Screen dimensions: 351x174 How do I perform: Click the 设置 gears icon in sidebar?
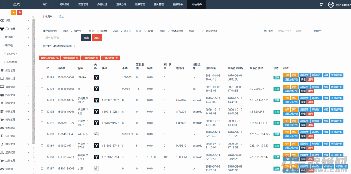(2, 21)
